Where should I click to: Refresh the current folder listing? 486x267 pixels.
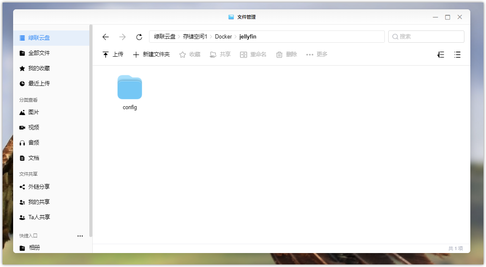pos(139,37)
